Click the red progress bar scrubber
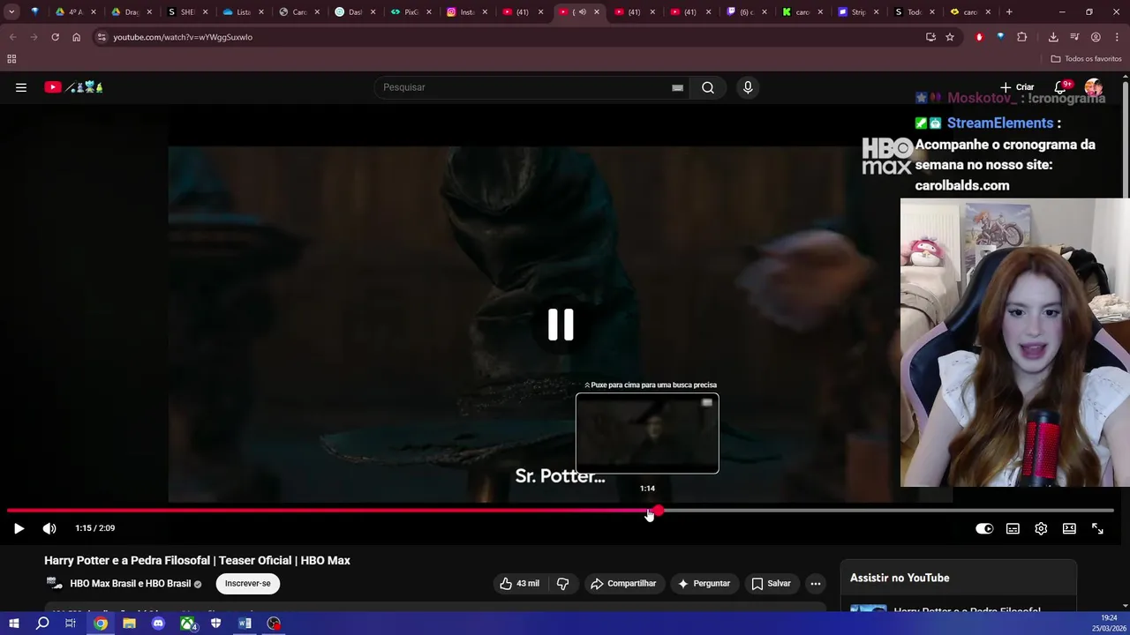Screen dimensions: 1130x635 coord(659,511)
